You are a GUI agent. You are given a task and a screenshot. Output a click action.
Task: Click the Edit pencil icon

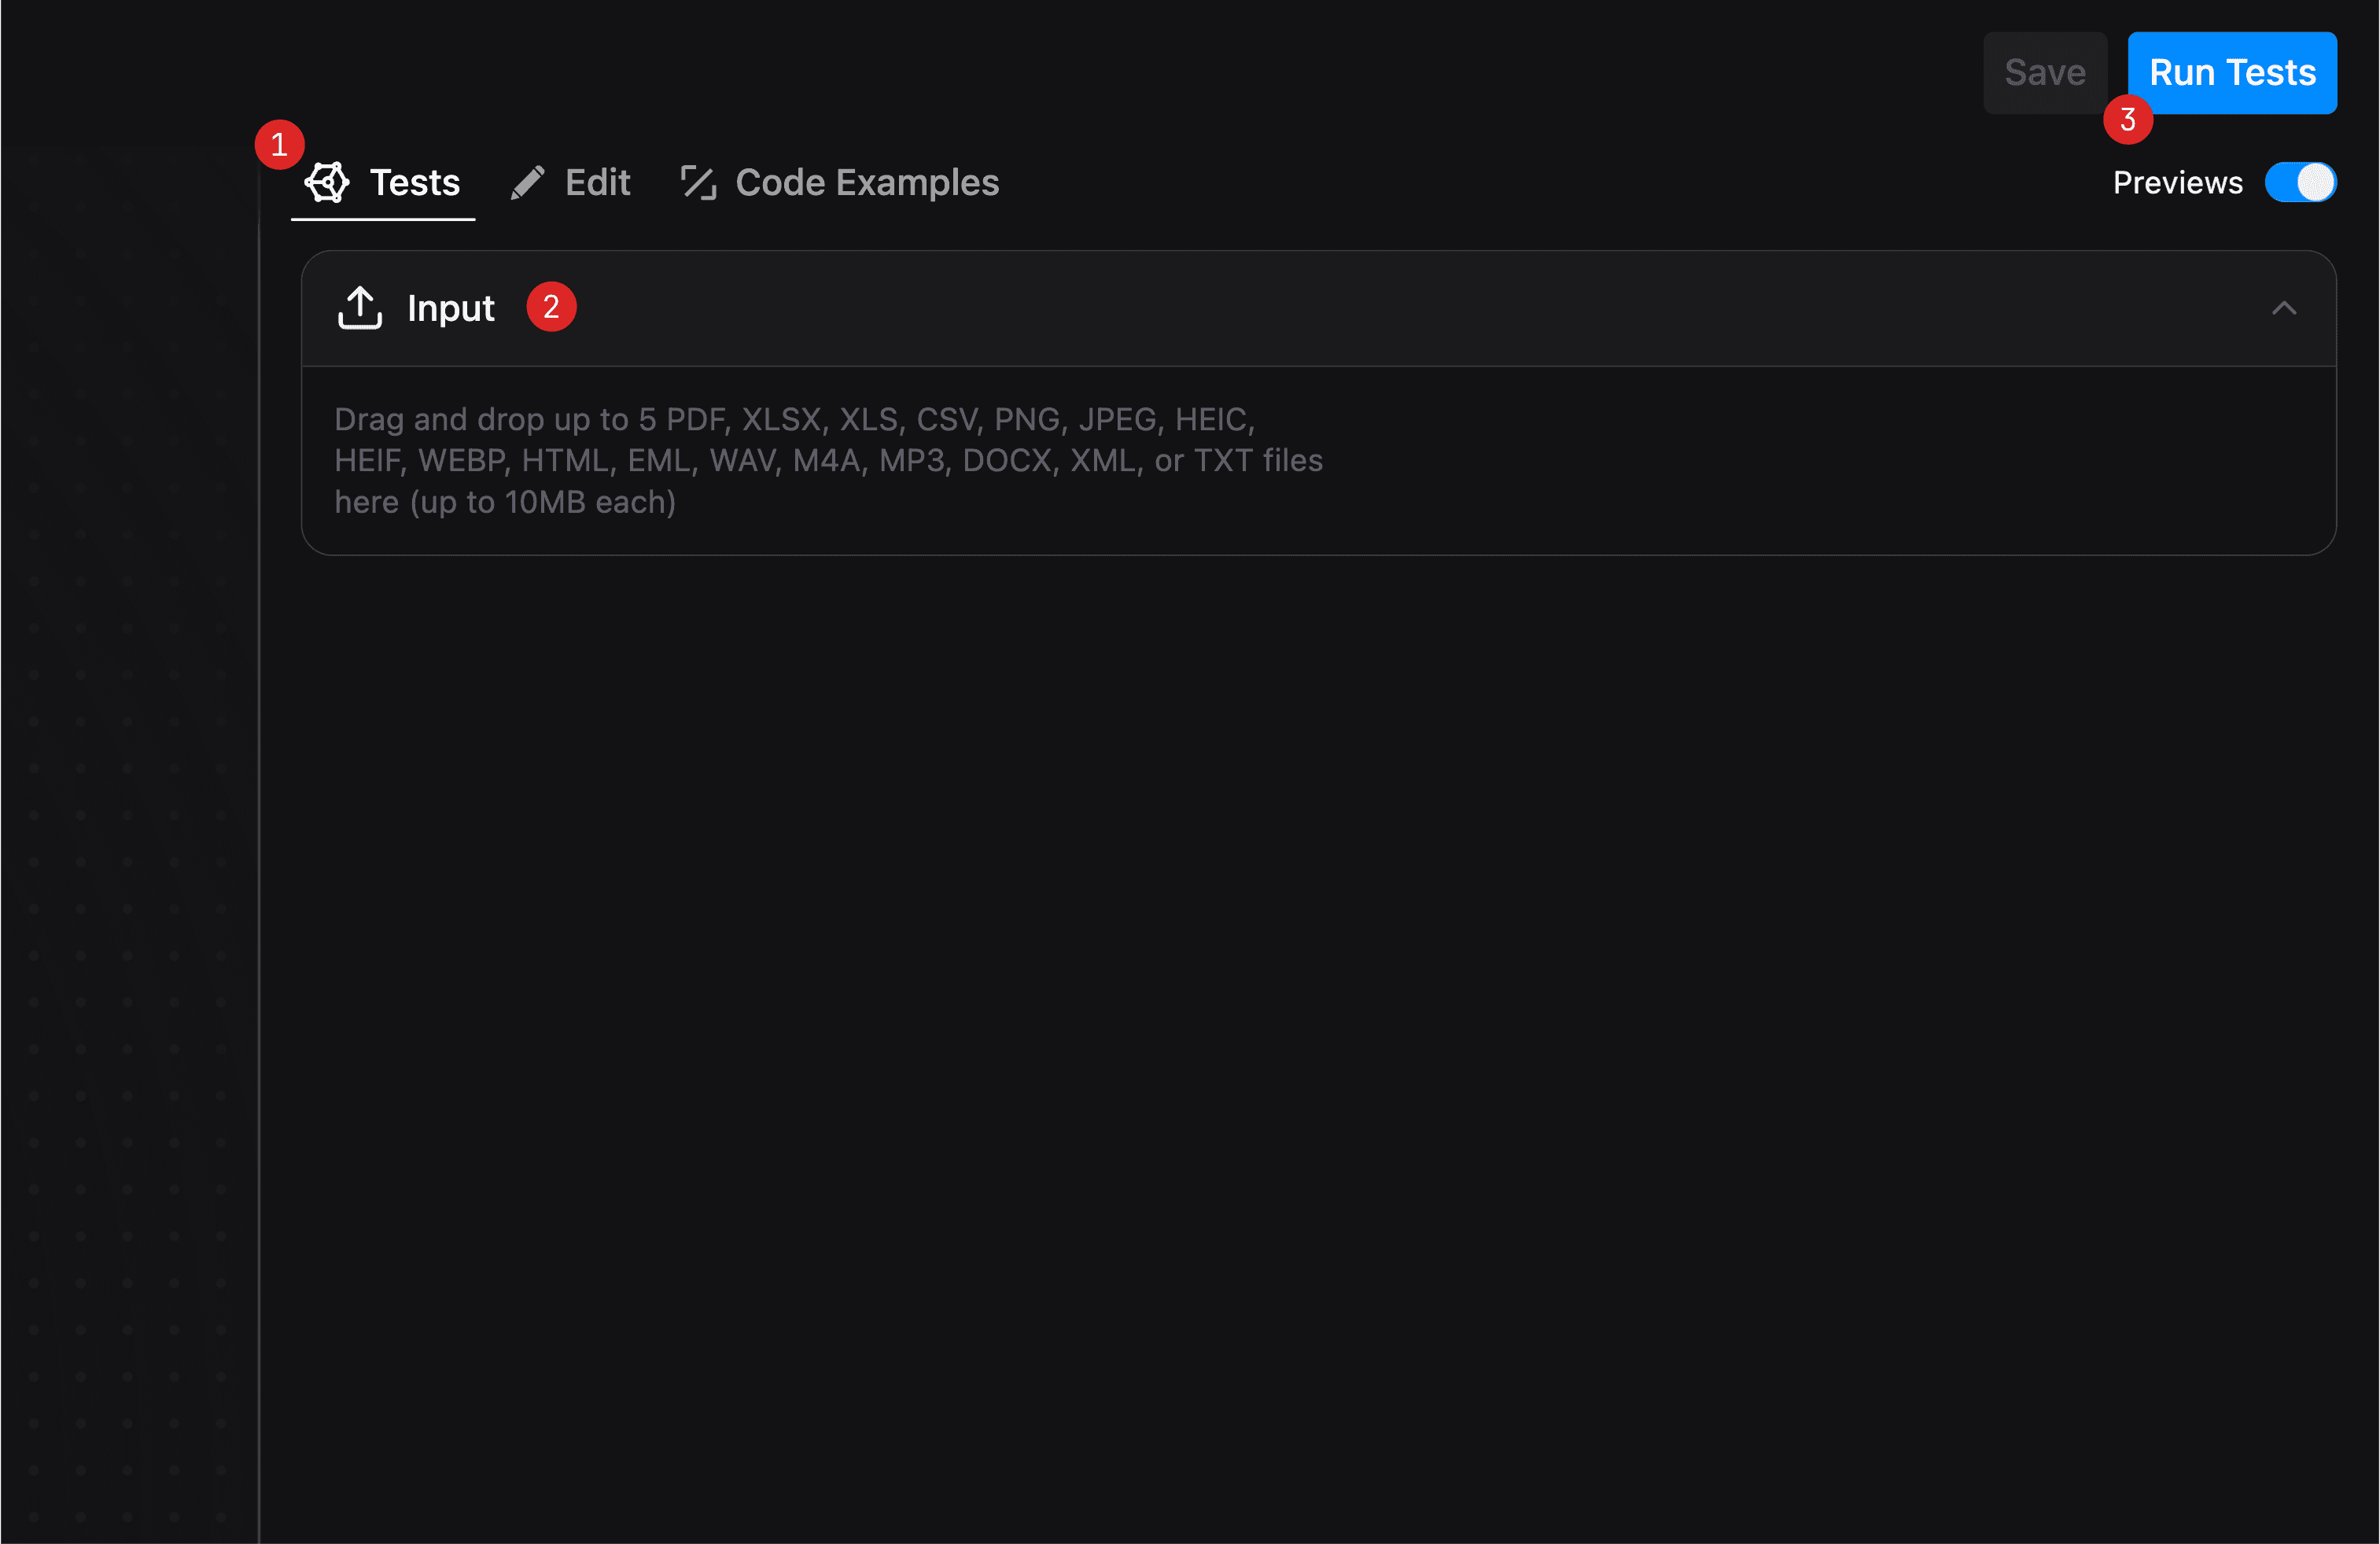click(527, 182)
